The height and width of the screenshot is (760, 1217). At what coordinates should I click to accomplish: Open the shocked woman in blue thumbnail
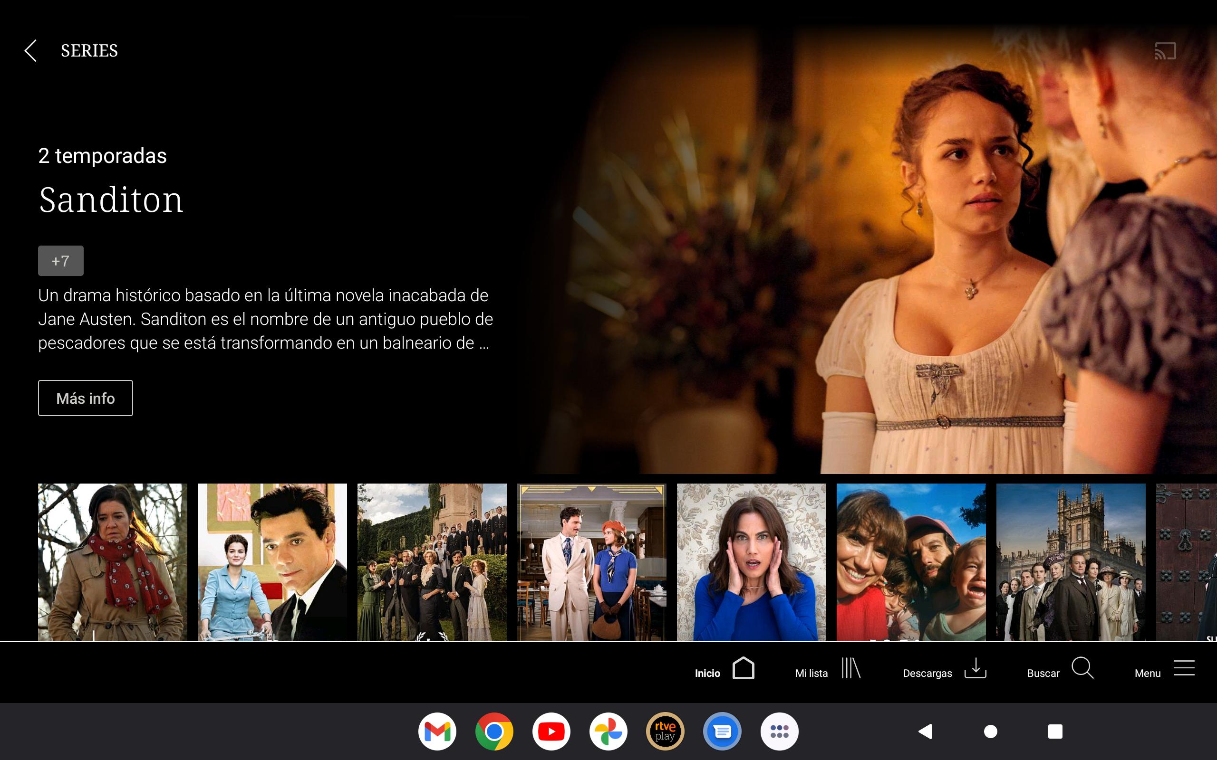pyautogui.click(x=751, y=562)
